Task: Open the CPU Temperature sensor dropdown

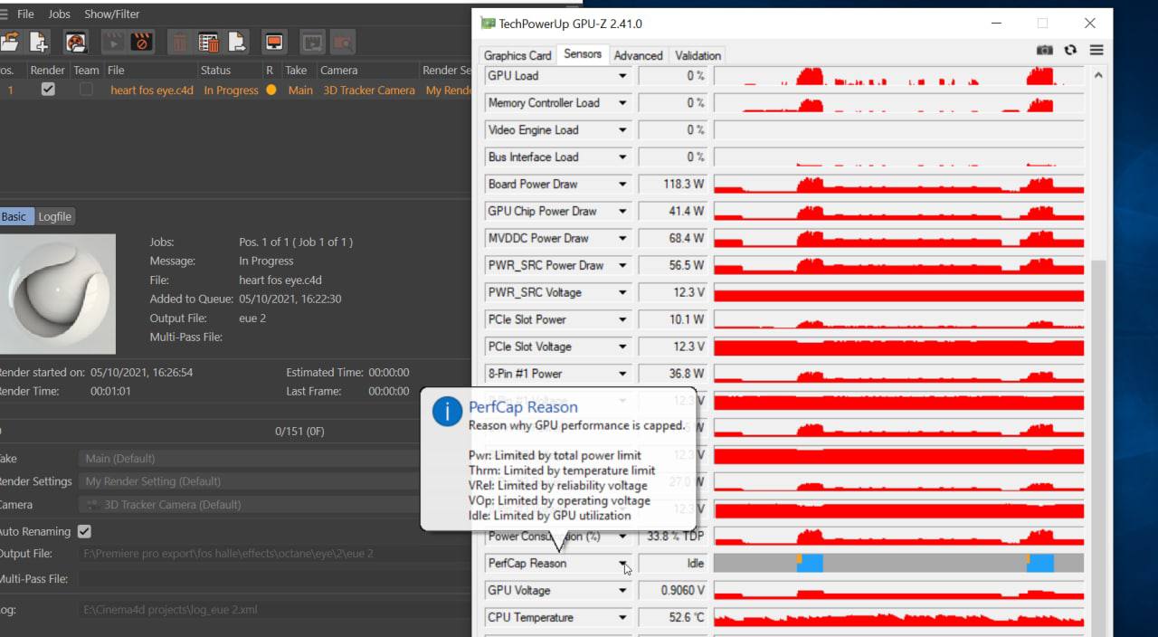Action: (622, 618)
